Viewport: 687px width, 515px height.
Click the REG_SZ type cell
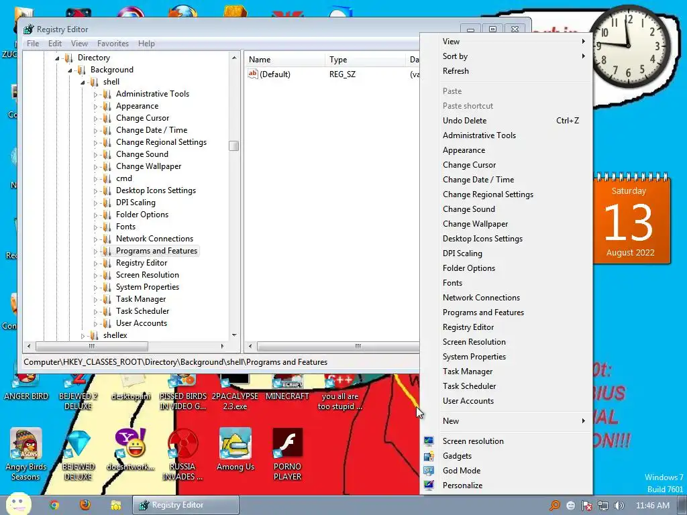point(343,74)
